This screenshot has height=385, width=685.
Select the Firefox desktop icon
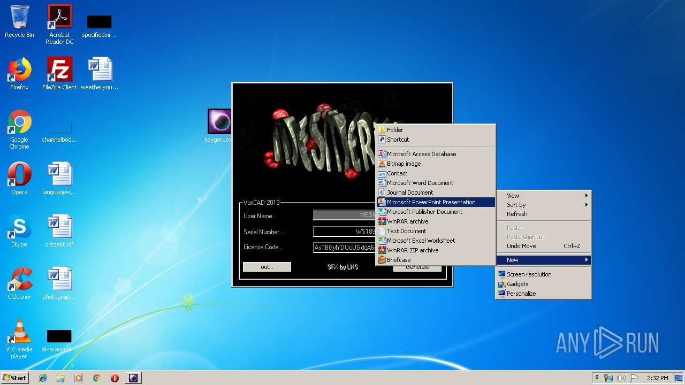[x=19, y=74]
